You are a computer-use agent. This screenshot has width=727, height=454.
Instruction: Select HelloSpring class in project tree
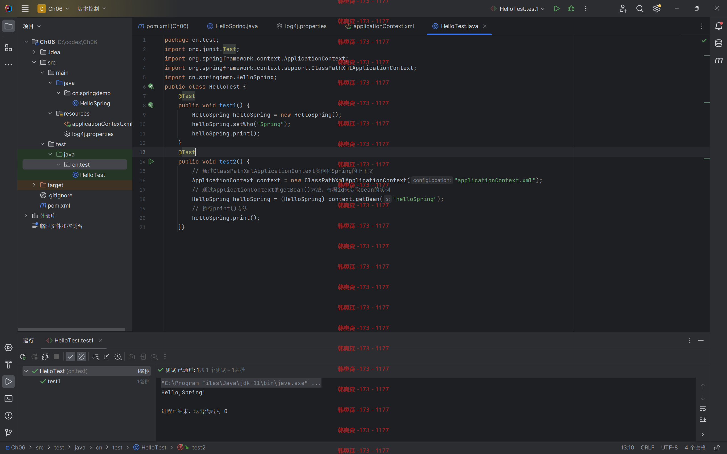[x=91, y=103]
